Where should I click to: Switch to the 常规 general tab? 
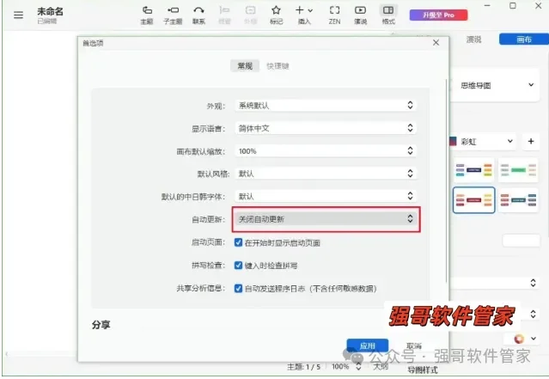point(245,66)
